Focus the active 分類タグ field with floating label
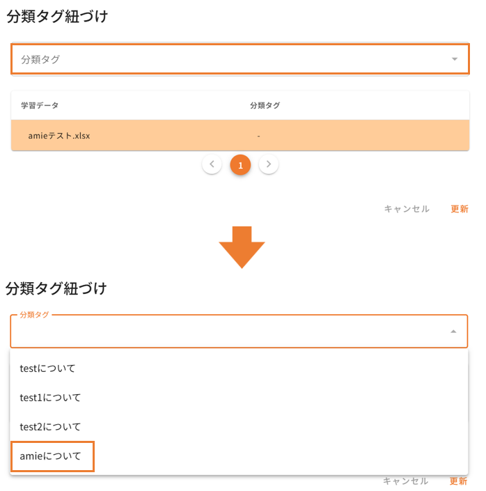Screen dimensions: 486x491 [x=230, y=332]
